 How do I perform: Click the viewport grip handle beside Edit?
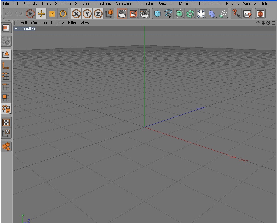(16, 23)
